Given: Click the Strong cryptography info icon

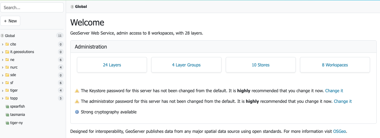Looking at the screenshot, I should (x=77, y=112).
